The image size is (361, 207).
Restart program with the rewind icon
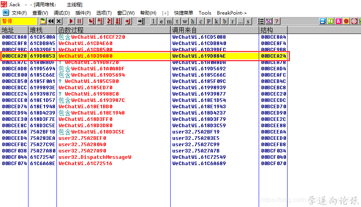pos(51,21)
